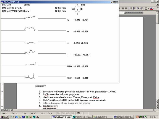Viewport: 159px width, 119px height.
Task: Click the teal quick launch icon
Action: [x=34, y=117]
